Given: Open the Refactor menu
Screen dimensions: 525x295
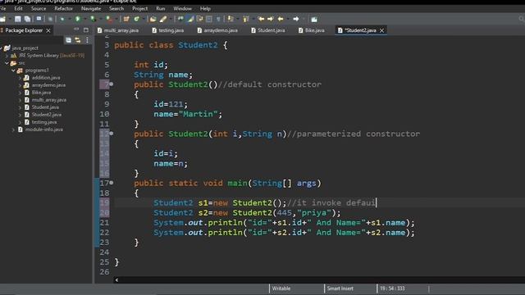Looking at the screenshot, I should coord(64,8).
